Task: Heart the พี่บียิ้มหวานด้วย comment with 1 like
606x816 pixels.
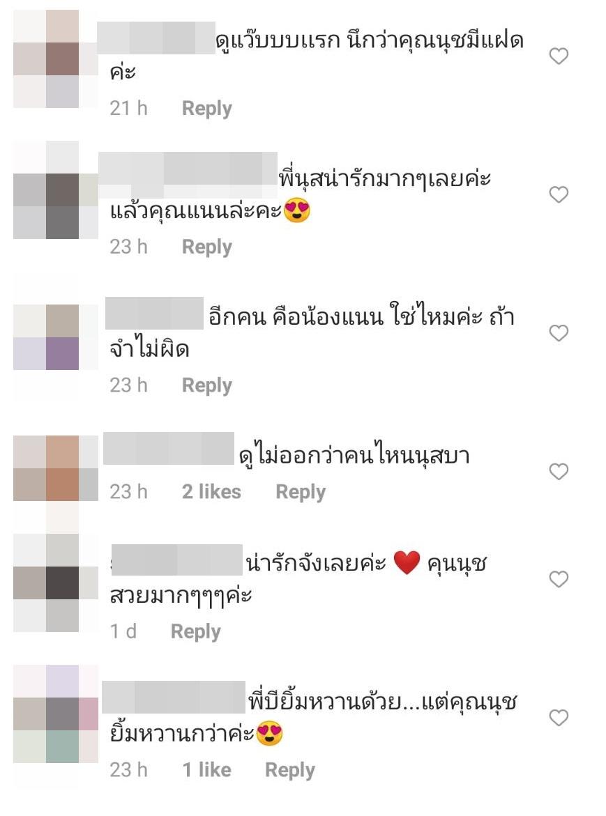Action: (559, 717)
